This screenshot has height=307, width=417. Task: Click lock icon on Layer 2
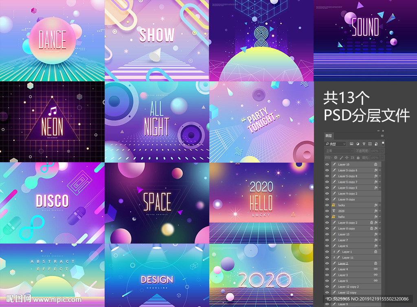[375, 263]
